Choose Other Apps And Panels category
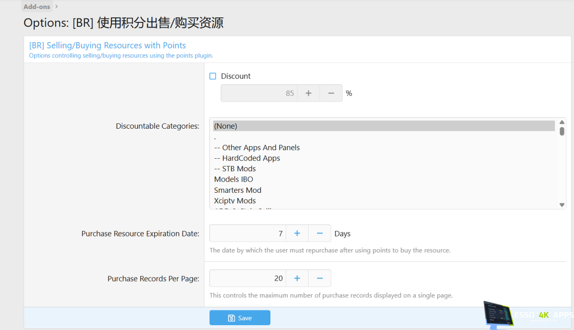 pyautogui.click(x=257, y=148)
